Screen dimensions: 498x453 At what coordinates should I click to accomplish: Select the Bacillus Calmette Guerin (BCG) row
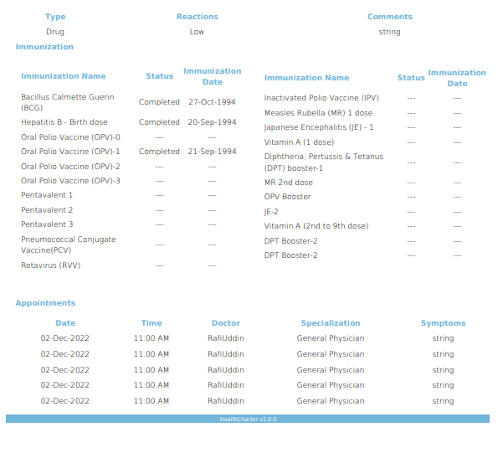(129, 102)
